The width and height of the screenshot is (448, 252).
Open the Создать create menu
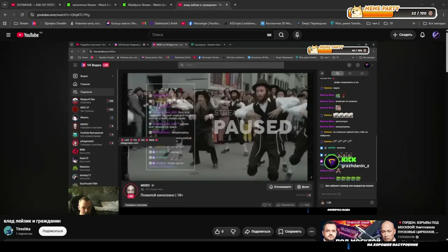[402, 35]
